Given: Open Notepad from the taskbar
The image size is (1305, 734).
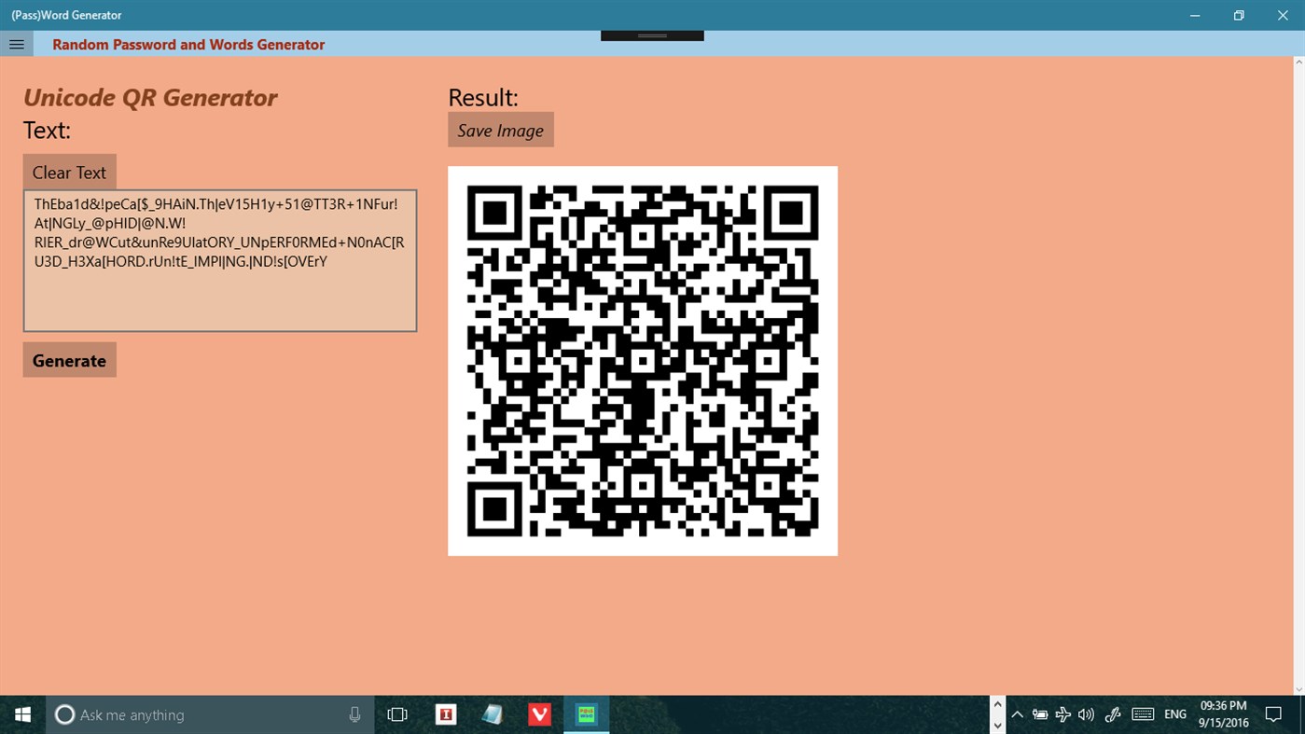Looking at the screenshot, I should (x=493, y=713).
